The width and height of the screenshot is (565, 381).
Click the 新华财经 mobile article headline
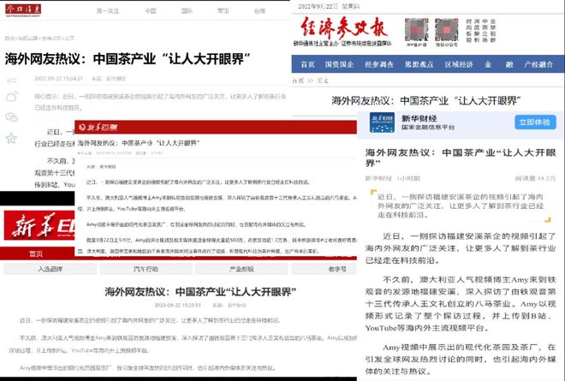[461, 158]
